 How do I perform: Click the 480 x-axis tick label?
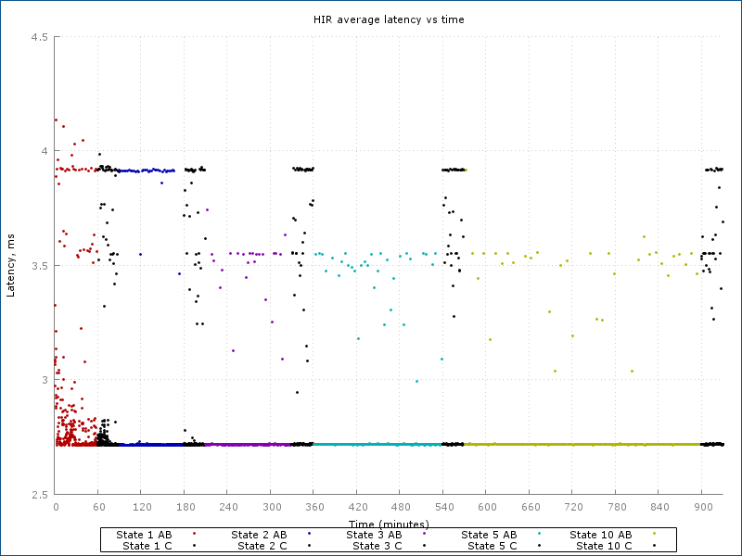pyautogui.click(x=401, y=507)
